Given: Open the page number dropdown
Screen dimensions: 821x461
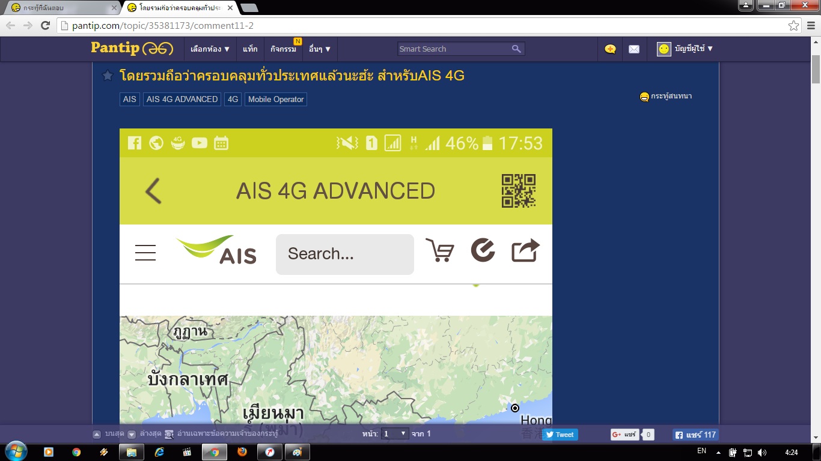Looking at the screenshot, I should click(x=395, y=434).
